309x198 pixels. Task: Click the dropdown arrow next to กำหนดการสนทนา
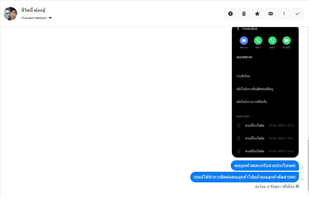[x=50, y=18]
